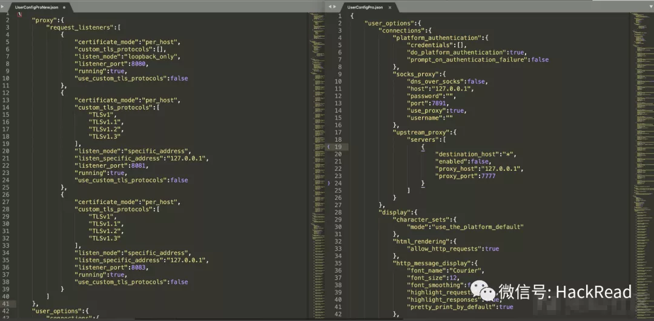654x321 pixels.
Task: Click "use_the_platform_default" value
Action: click(477, 227)
